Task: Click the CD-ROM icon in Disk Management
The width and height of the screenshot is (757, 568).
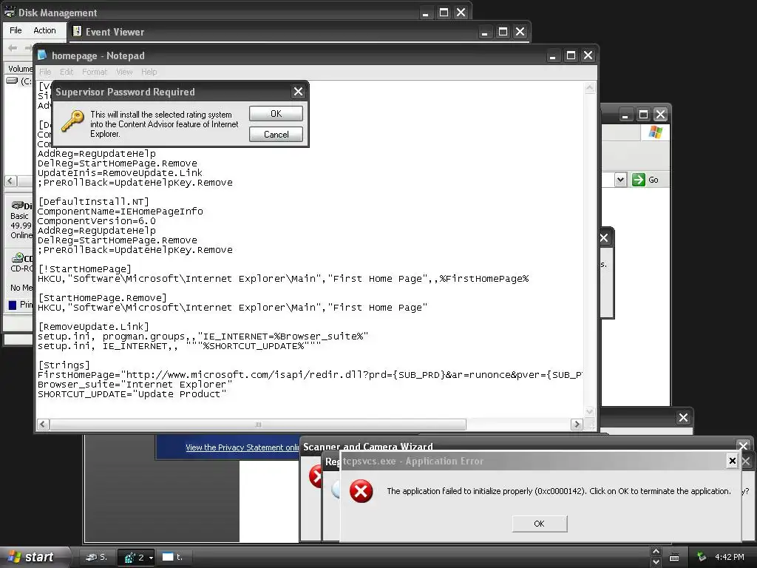Action: point(18,257)
